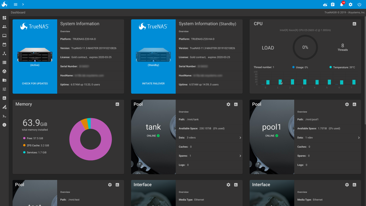Click CHECK FOR UPDATES on active system
Screen dimensions: 366x206
35,83
